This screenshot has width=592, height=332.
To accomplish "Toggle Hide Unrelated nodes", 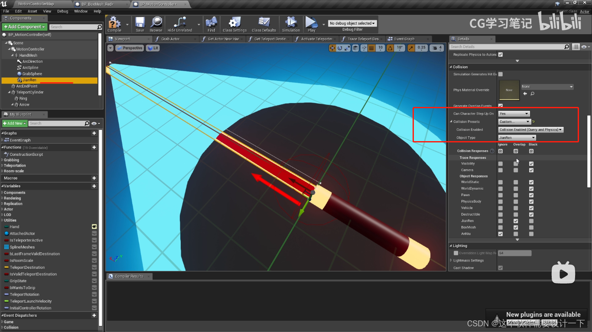I will pyautogui.click(x=180, y=24).
